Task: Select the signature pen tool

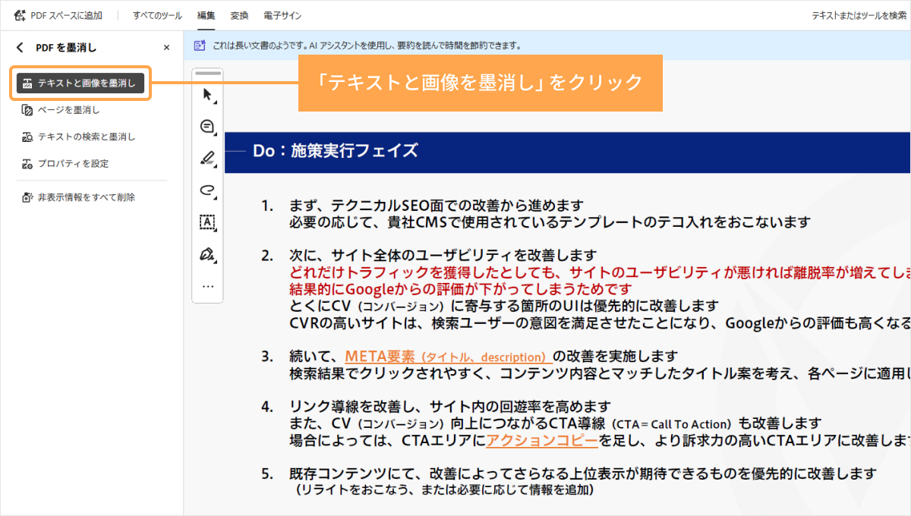Action: (208, 253)
